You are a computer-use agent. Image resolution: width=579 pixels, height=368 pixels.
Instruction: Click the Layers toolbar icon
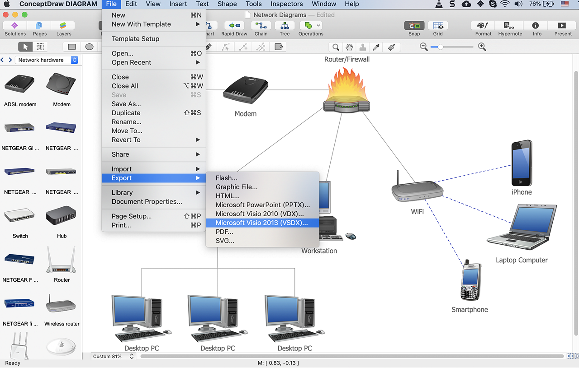click(63, 28)
